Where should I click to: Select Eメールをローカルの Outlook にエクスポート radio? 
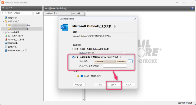click(x=73, y=49)
